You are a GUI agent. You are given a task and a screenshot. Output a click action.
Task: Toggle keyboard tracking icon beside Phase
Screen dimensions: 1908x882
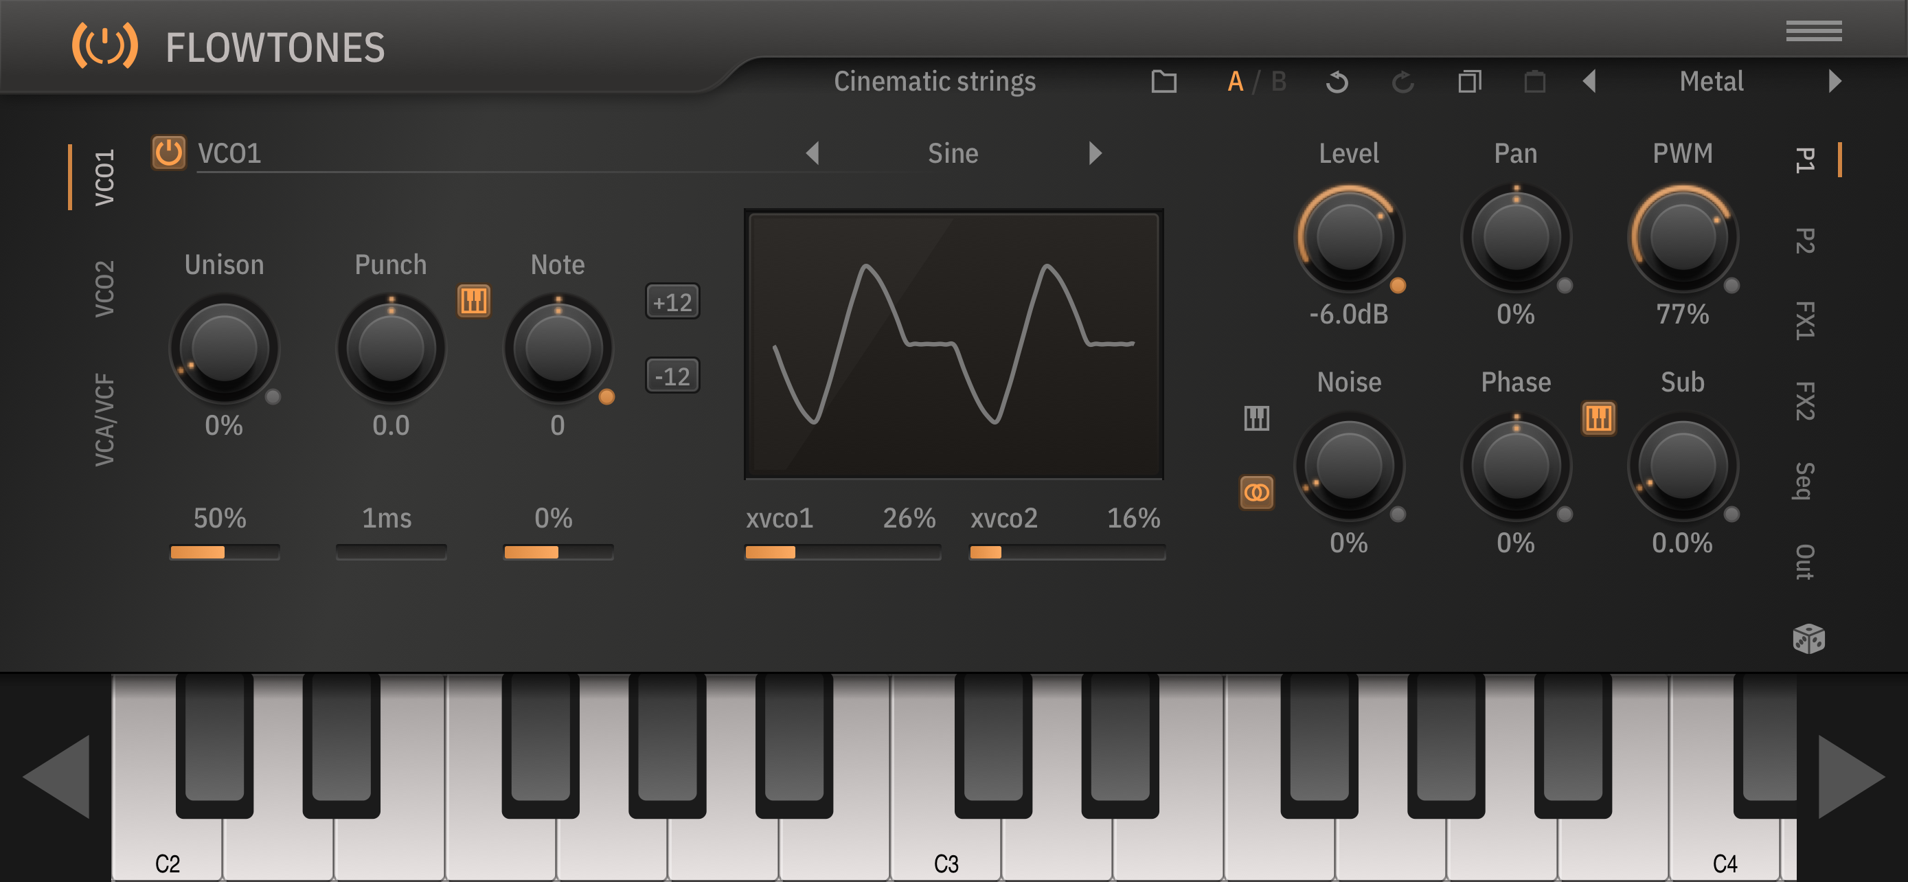tap(1598, 418)
